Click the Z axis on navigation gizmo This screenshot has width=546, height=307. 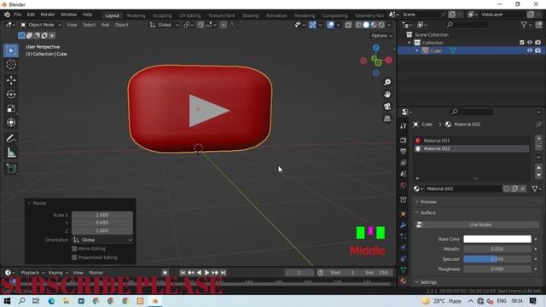pyautogui.click(x=376, y=48)
